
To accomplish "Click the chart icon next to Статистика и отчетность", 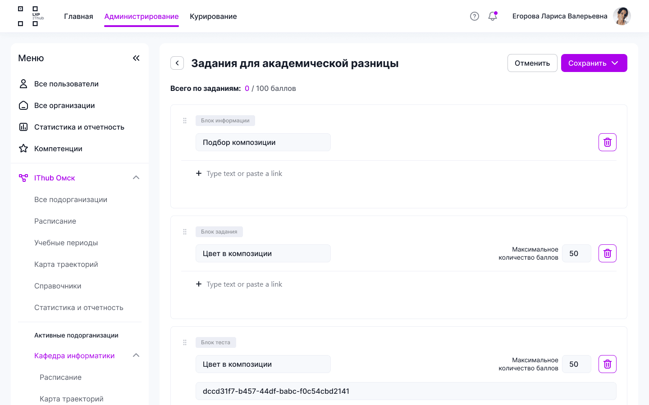I will click(23, 127).
